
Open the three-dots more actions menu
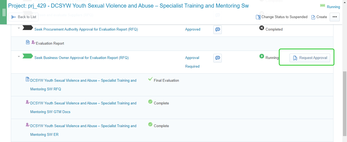[335, 17]
